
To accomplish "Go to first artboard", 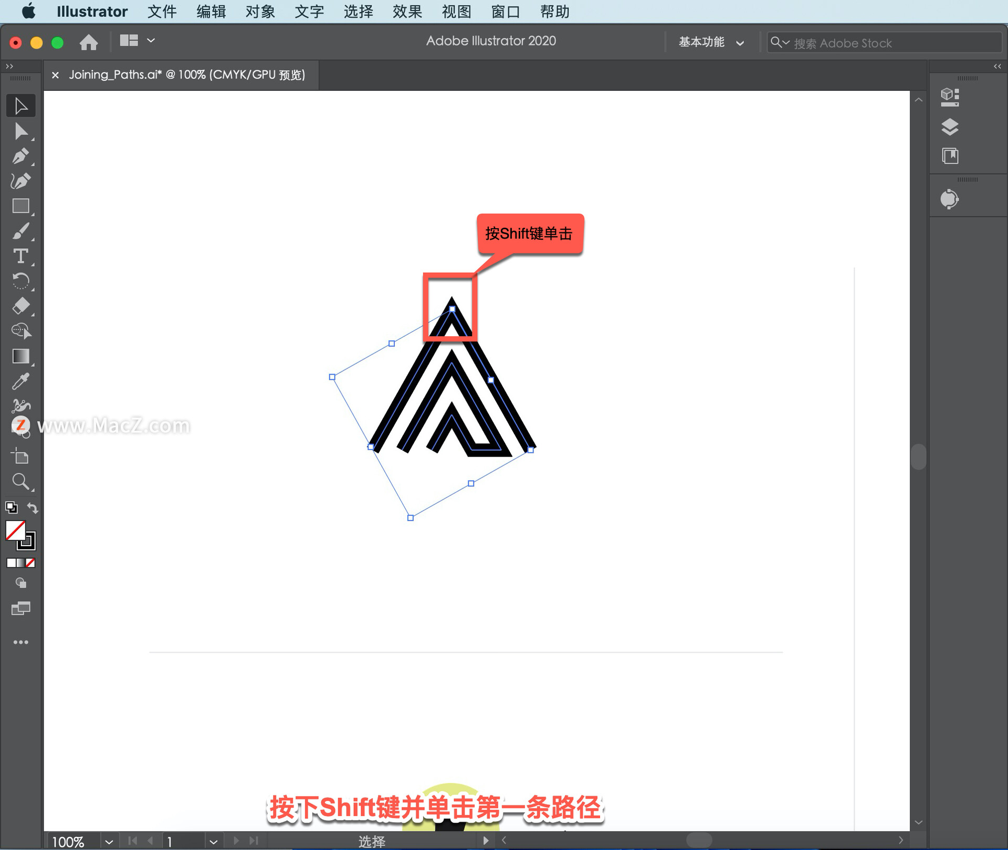I will 132,841.
